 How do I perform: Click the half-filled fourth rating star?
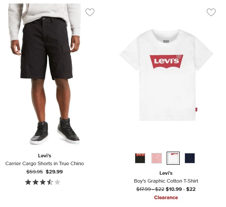tap(50, 182)
